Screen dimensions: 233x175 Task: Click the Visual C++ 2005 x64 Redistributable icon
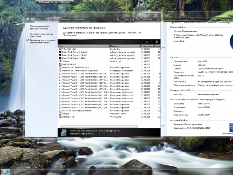coord(60,74)
